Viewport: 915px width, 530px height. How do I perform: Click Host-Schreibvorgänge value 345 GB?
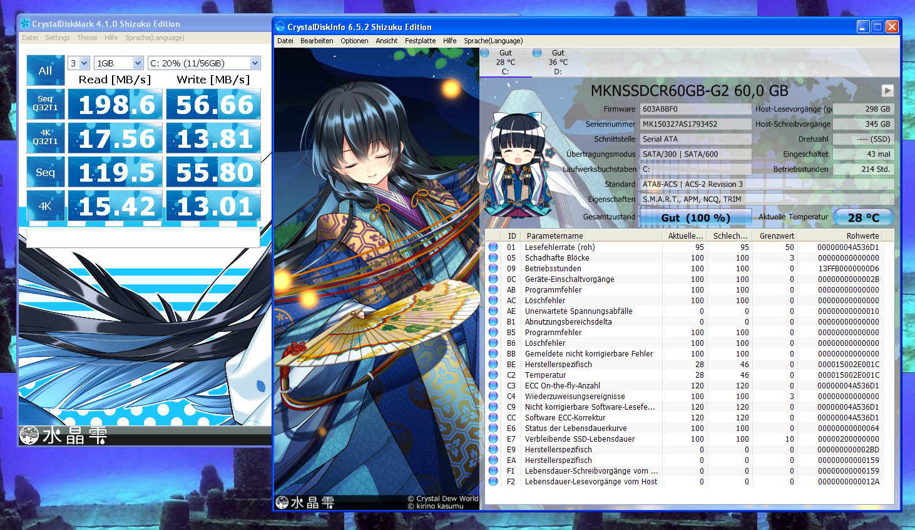[864, 124]
